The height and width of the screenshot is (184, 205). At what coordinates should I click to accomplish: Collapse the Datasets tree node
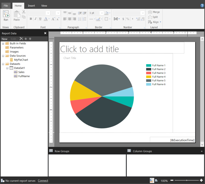click(3, 64)
